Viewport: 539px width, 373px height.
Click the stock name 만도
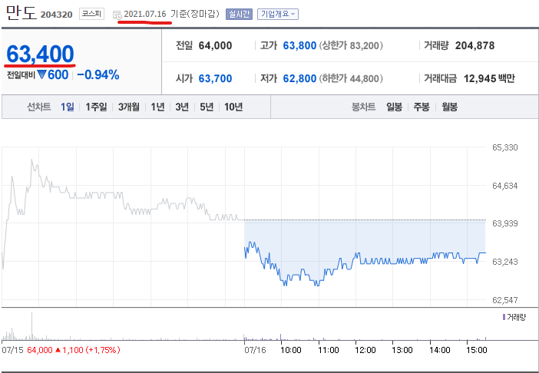coord(21,12)
